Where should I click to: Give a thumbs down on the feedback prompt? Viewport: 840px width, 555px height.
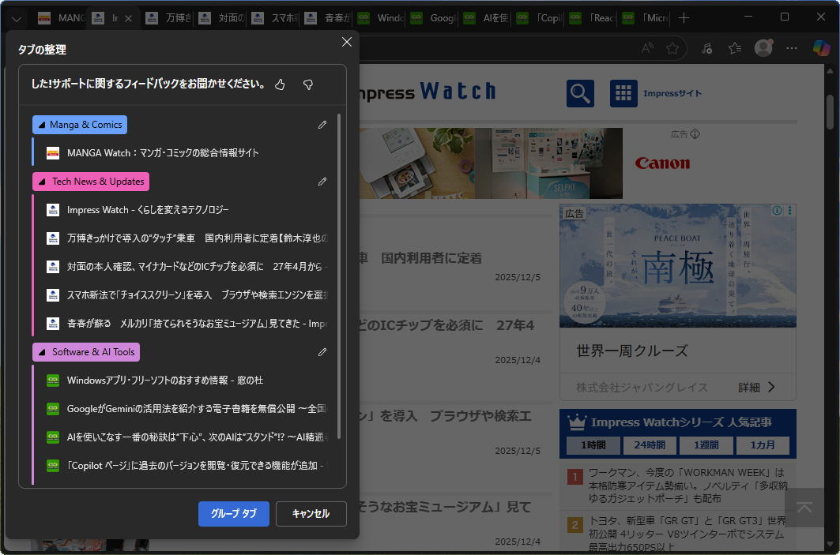click(x=307, y=84)
